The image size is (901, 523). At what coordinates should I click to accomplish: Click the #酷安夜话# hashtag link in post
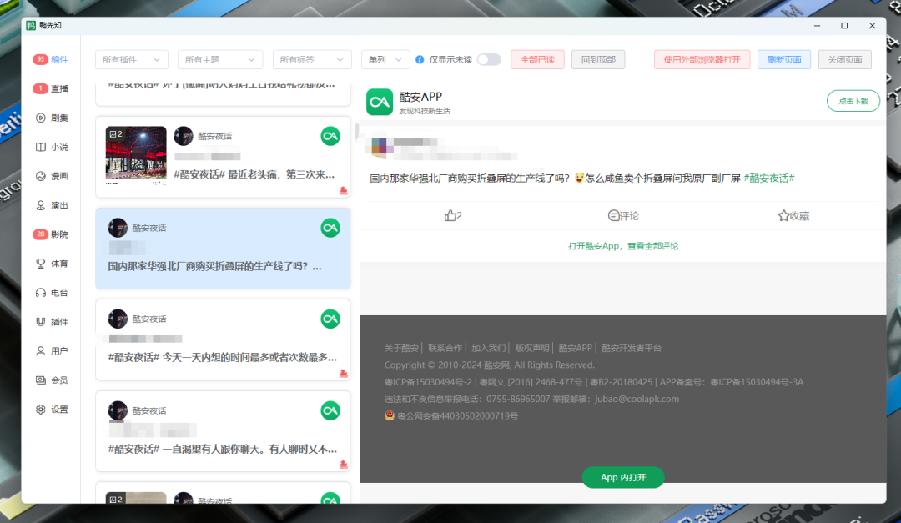pyautogui.click(x=769, y=179)
